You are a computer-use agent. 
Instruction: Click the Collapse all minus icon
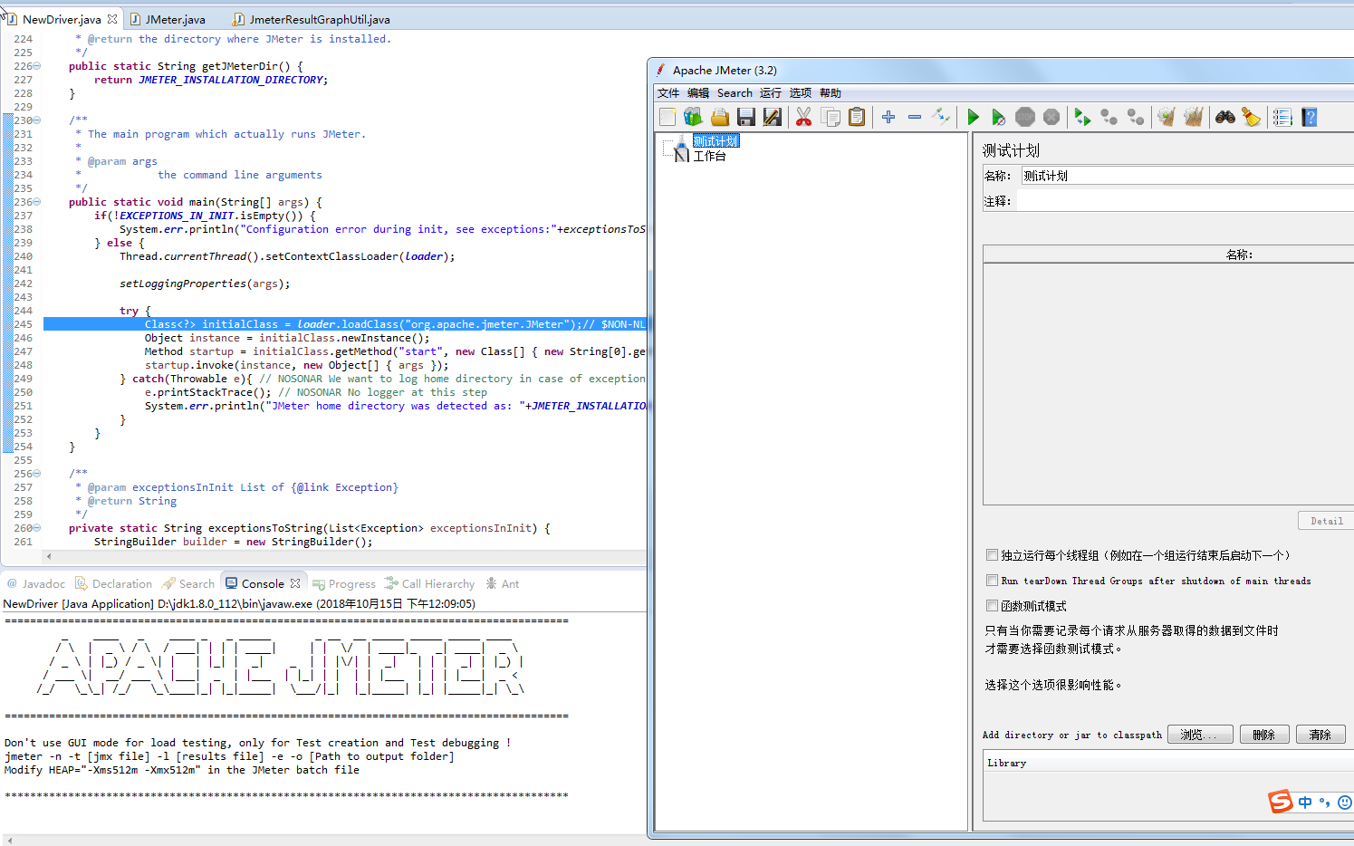coord(915,117)
